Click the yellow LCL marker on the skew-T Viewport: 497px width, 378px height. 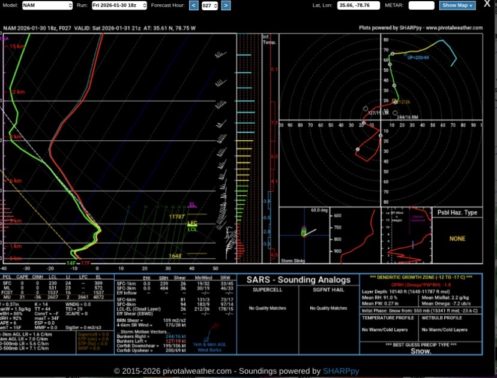pos(192,229)
